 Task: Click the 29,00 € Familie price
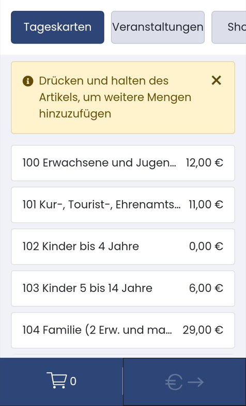pos(203,330)
